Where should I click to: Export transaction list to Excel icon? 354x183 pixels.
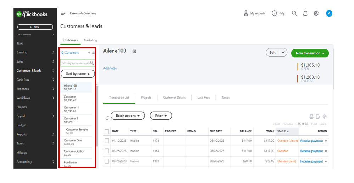point(318,117)
